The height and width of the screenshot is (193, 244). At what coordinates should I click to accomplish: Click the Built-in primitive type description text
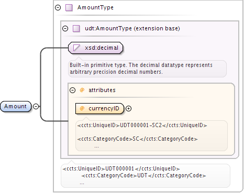141,69
